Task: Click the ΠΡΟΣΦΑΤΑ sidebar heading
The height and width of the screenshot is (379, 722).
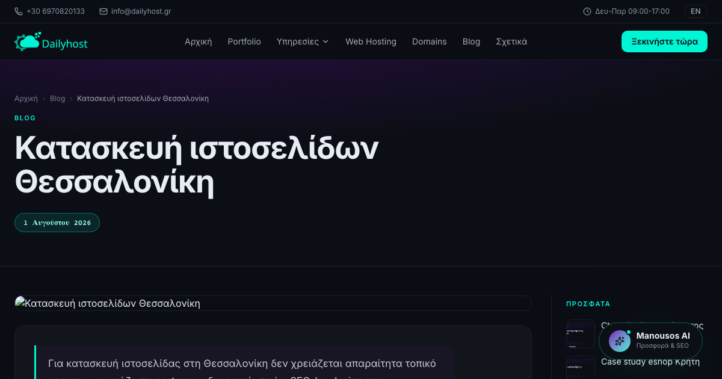Action: click(x=588, y=304)
